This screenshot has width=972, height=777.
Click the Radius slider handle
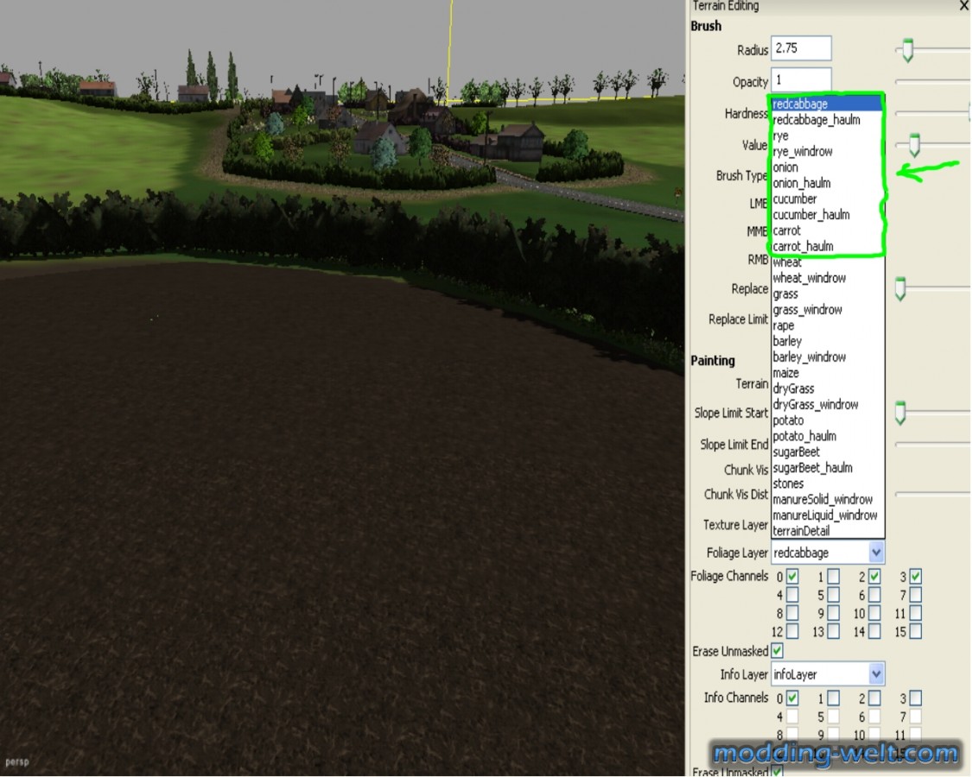click(907, 50)
